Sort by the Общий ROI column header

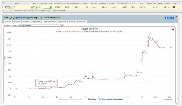click(103, 3)
